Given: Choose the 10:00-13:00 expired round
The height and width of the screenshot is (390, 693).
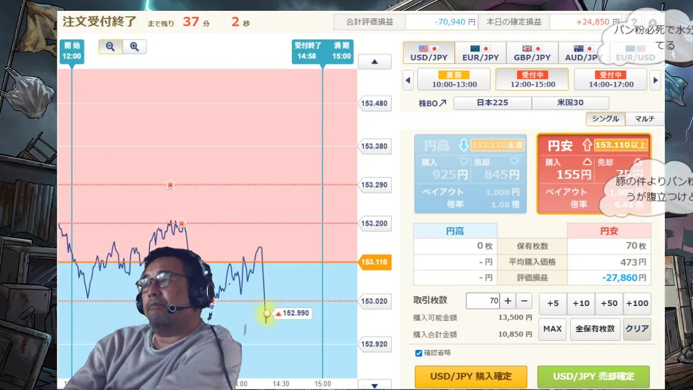Looking at the screenshot, I should (x=454, y=79).
